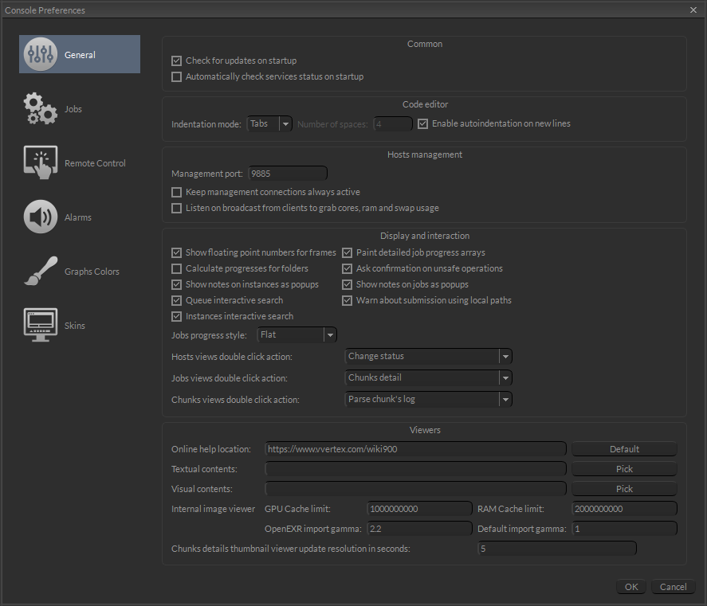Open the Remote Control hand icon
Image resolution: width=707 pixels, height=606 pixels.
click(x=40, y=162)
